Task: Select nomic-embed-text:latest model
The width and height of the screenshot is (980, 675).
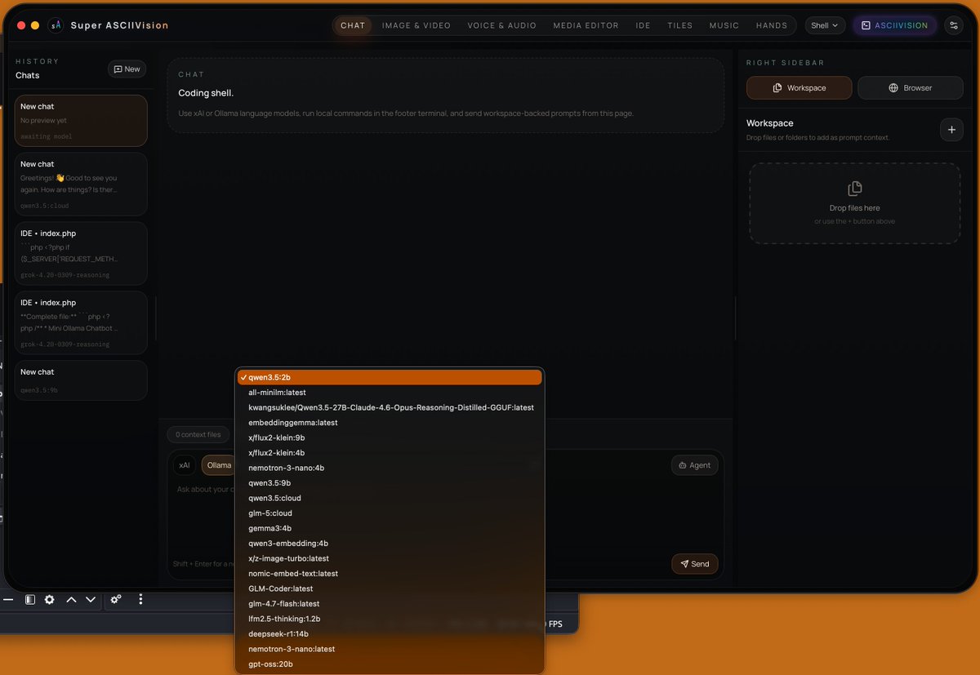Action: [390, 574]
